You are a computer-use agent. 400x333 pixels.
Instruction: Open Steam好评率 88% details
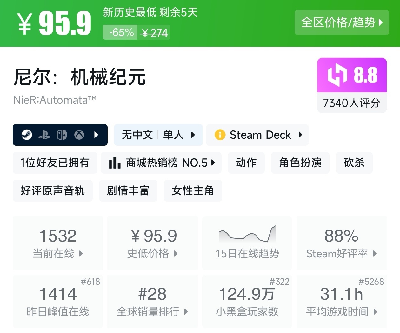coord(342,243)
